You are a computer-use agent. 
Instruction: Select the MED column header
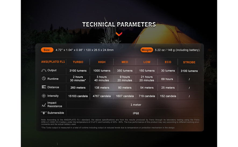[125, 62]
